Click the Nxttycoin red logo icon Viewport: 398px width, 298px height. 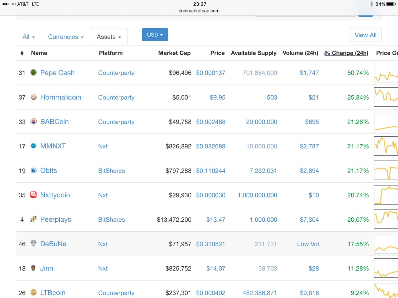[x=34, y=195]
